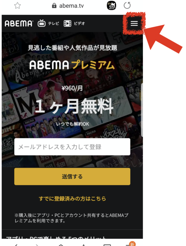Click the film-strip video icon in header

coord(68,24)
